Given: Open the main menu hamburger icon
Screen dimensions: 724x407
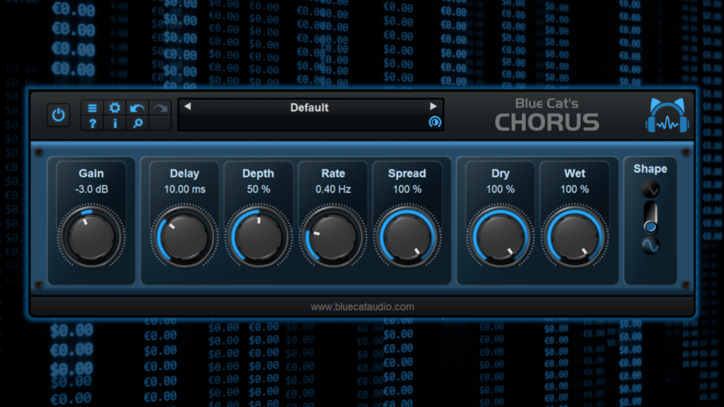Looking at the screenshot, I should 93,108.
